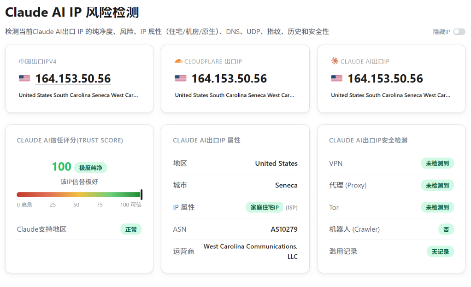Click the green trust score value 100
Viewport: 471px width, 287px height.
[x=62, y=167]
